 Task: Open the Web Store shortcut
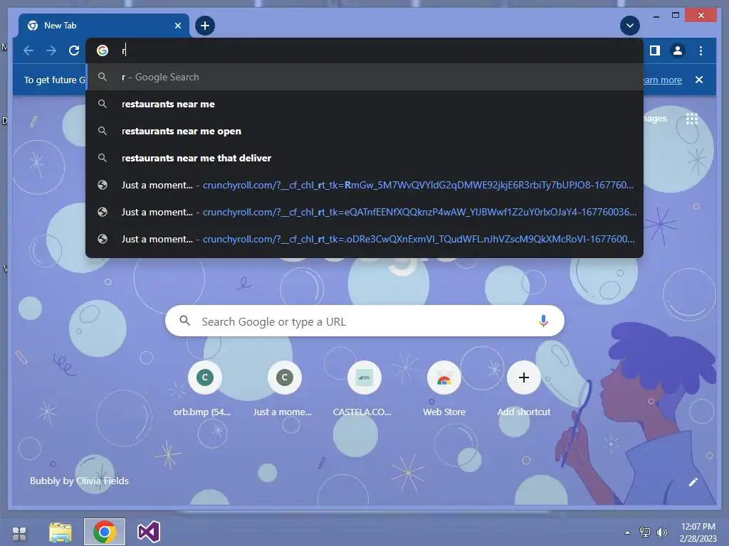coord(444,389)
